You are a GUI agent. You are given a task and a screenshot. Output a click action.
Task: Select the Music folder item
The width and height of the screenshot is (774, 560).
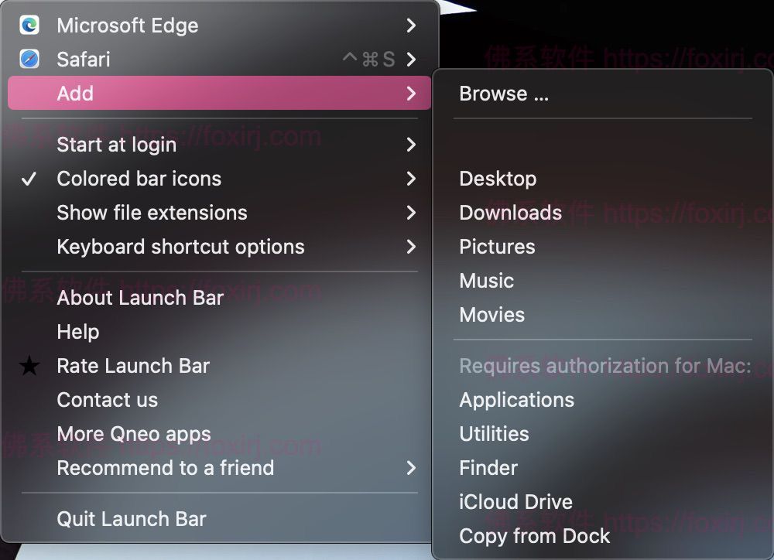click(486, 281)
